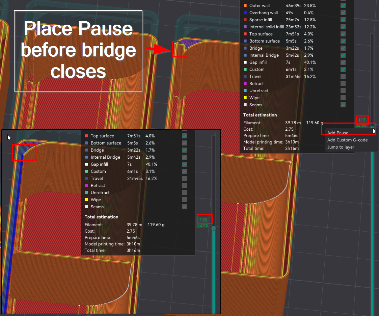Viewport: 379px width, 316px height.
Task: Click plus handle on inset layer slider
Action: point(214,228)
